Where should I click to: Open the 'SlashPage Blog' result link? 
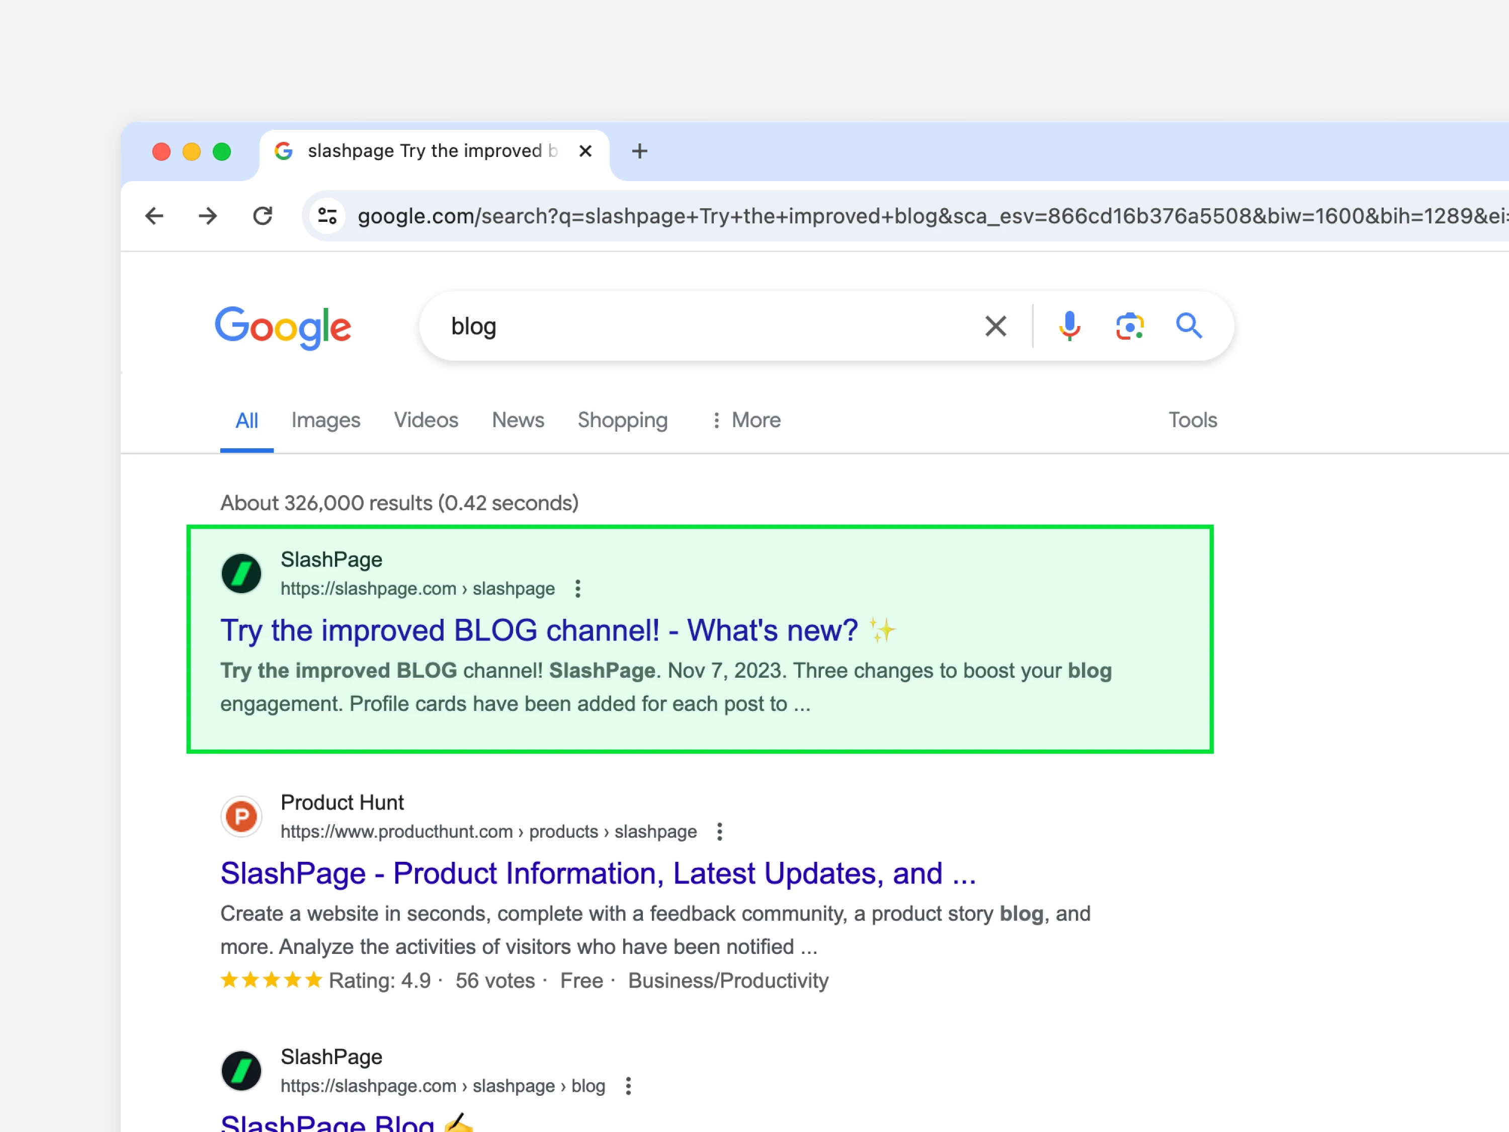[x=347, y=1122]
